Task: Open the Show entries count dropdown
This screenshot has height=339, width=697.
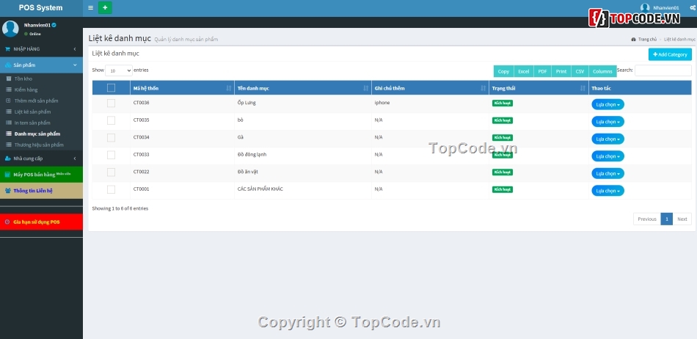Action: 119,70
